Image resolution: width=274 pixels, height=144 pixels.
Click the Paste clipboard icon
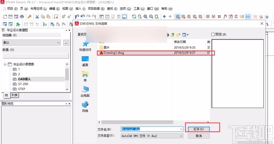pos(48,16)
